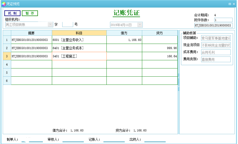This screenshot has width=238, height=144.
Task: Expand the voucher date dropdown
Action: click(140, 25)
